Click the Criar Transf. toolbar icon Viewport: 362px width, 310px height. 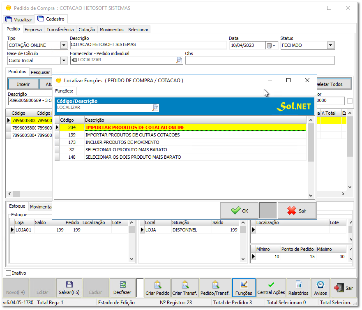coord(185,285)
